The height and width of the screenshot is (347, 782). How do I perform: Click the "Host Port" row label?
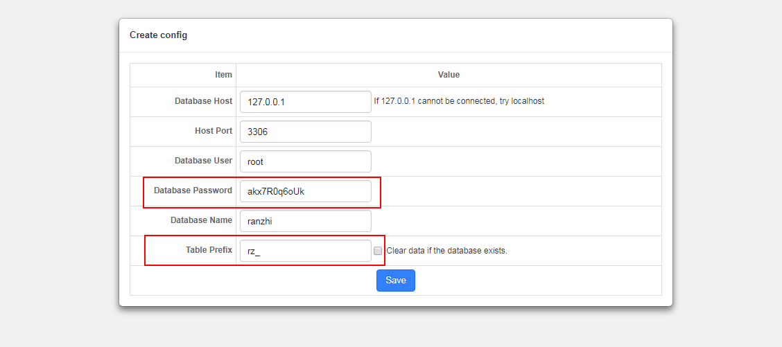click(x=214, y=131)
